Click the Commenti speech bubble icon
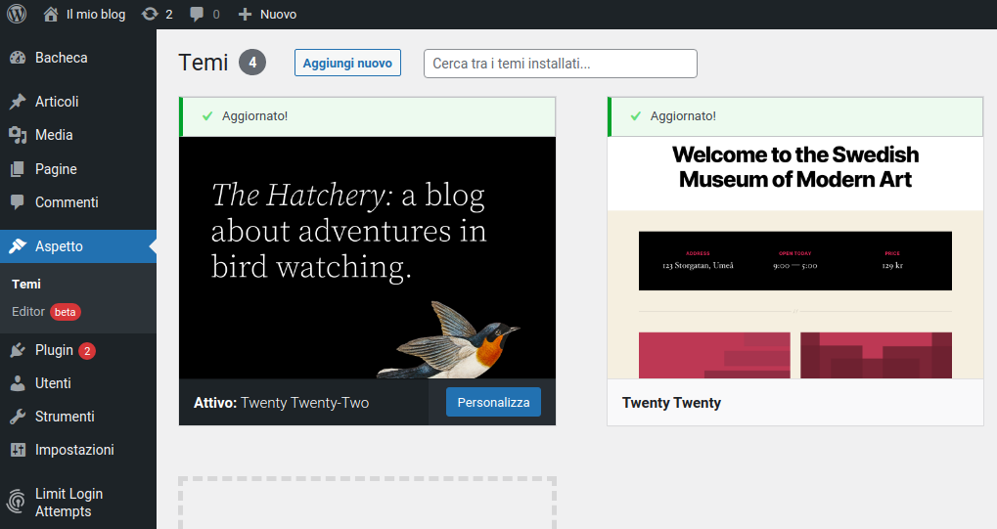997x529 pixels. point(18,202)
